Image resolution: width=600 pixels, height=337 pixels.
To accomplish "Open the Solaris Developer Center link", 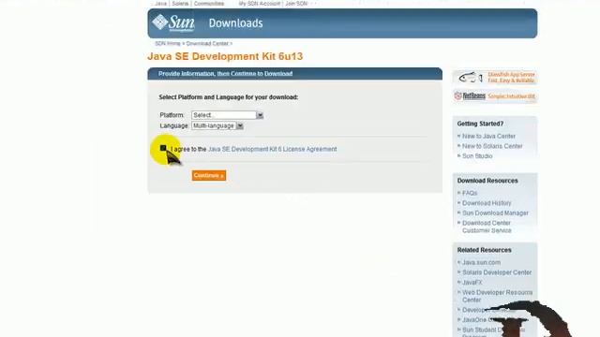I will point(497,272).
